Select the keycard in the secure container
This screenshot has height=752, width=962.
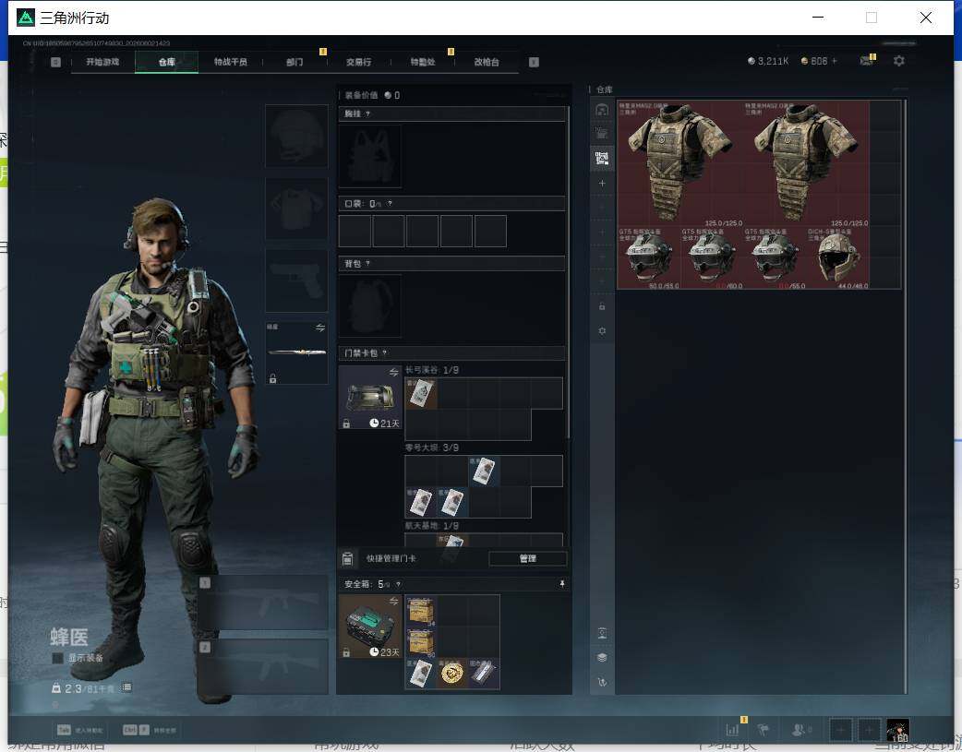click(422, 674)
